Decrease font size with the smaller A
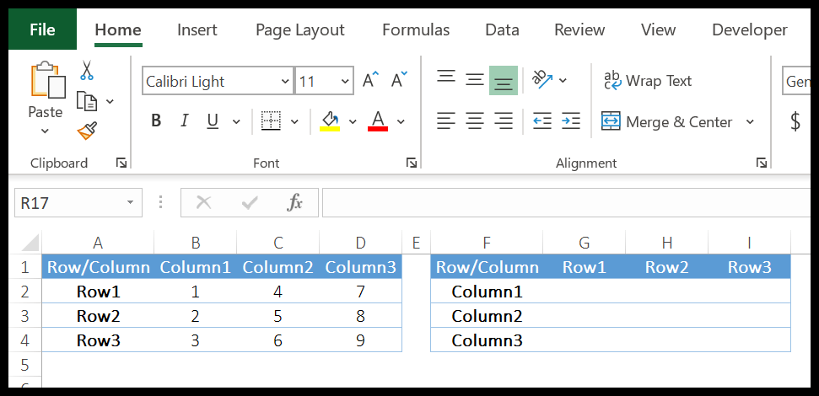Screen dimensions: 819x396 (x=400, y=80)
